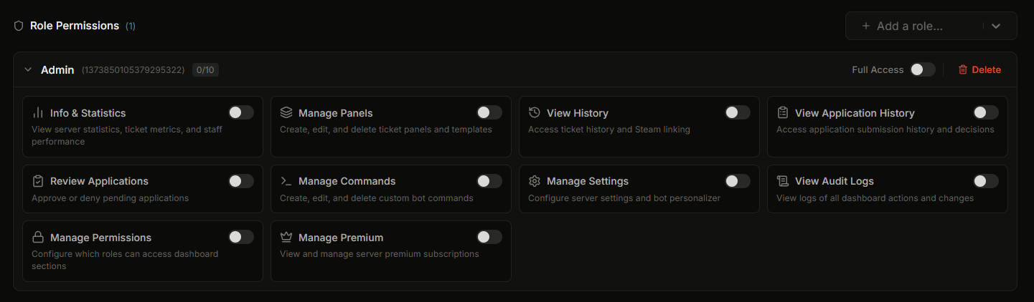This screenshot has height=302, width=1034.
Task: Click the View History title
Action: pyautogui.click(x=578, y=113)
